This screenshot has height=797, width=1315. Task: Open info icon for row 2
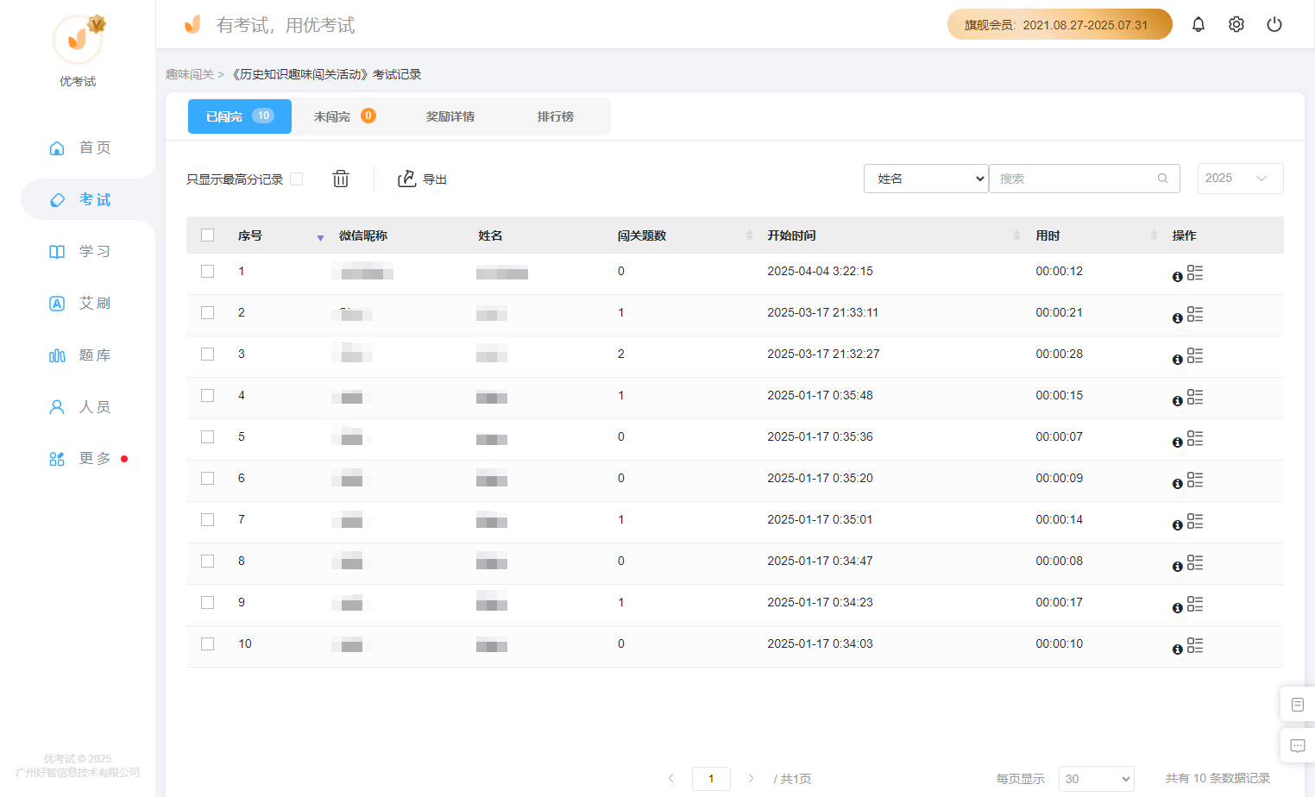point(1178,318)
